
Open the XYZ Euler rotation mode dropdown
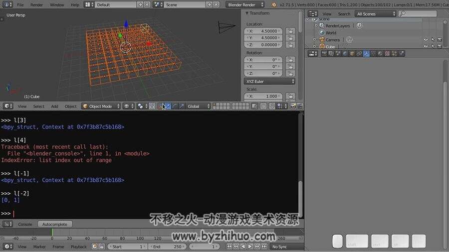pyautogui.click(x=269, y=82)
